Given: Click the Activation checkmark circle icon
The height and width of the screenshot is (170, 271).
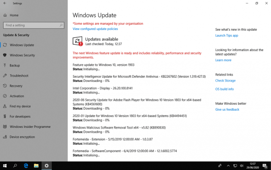Looking at the screenshot, I should pyautogui.click(x=5, y=96).
